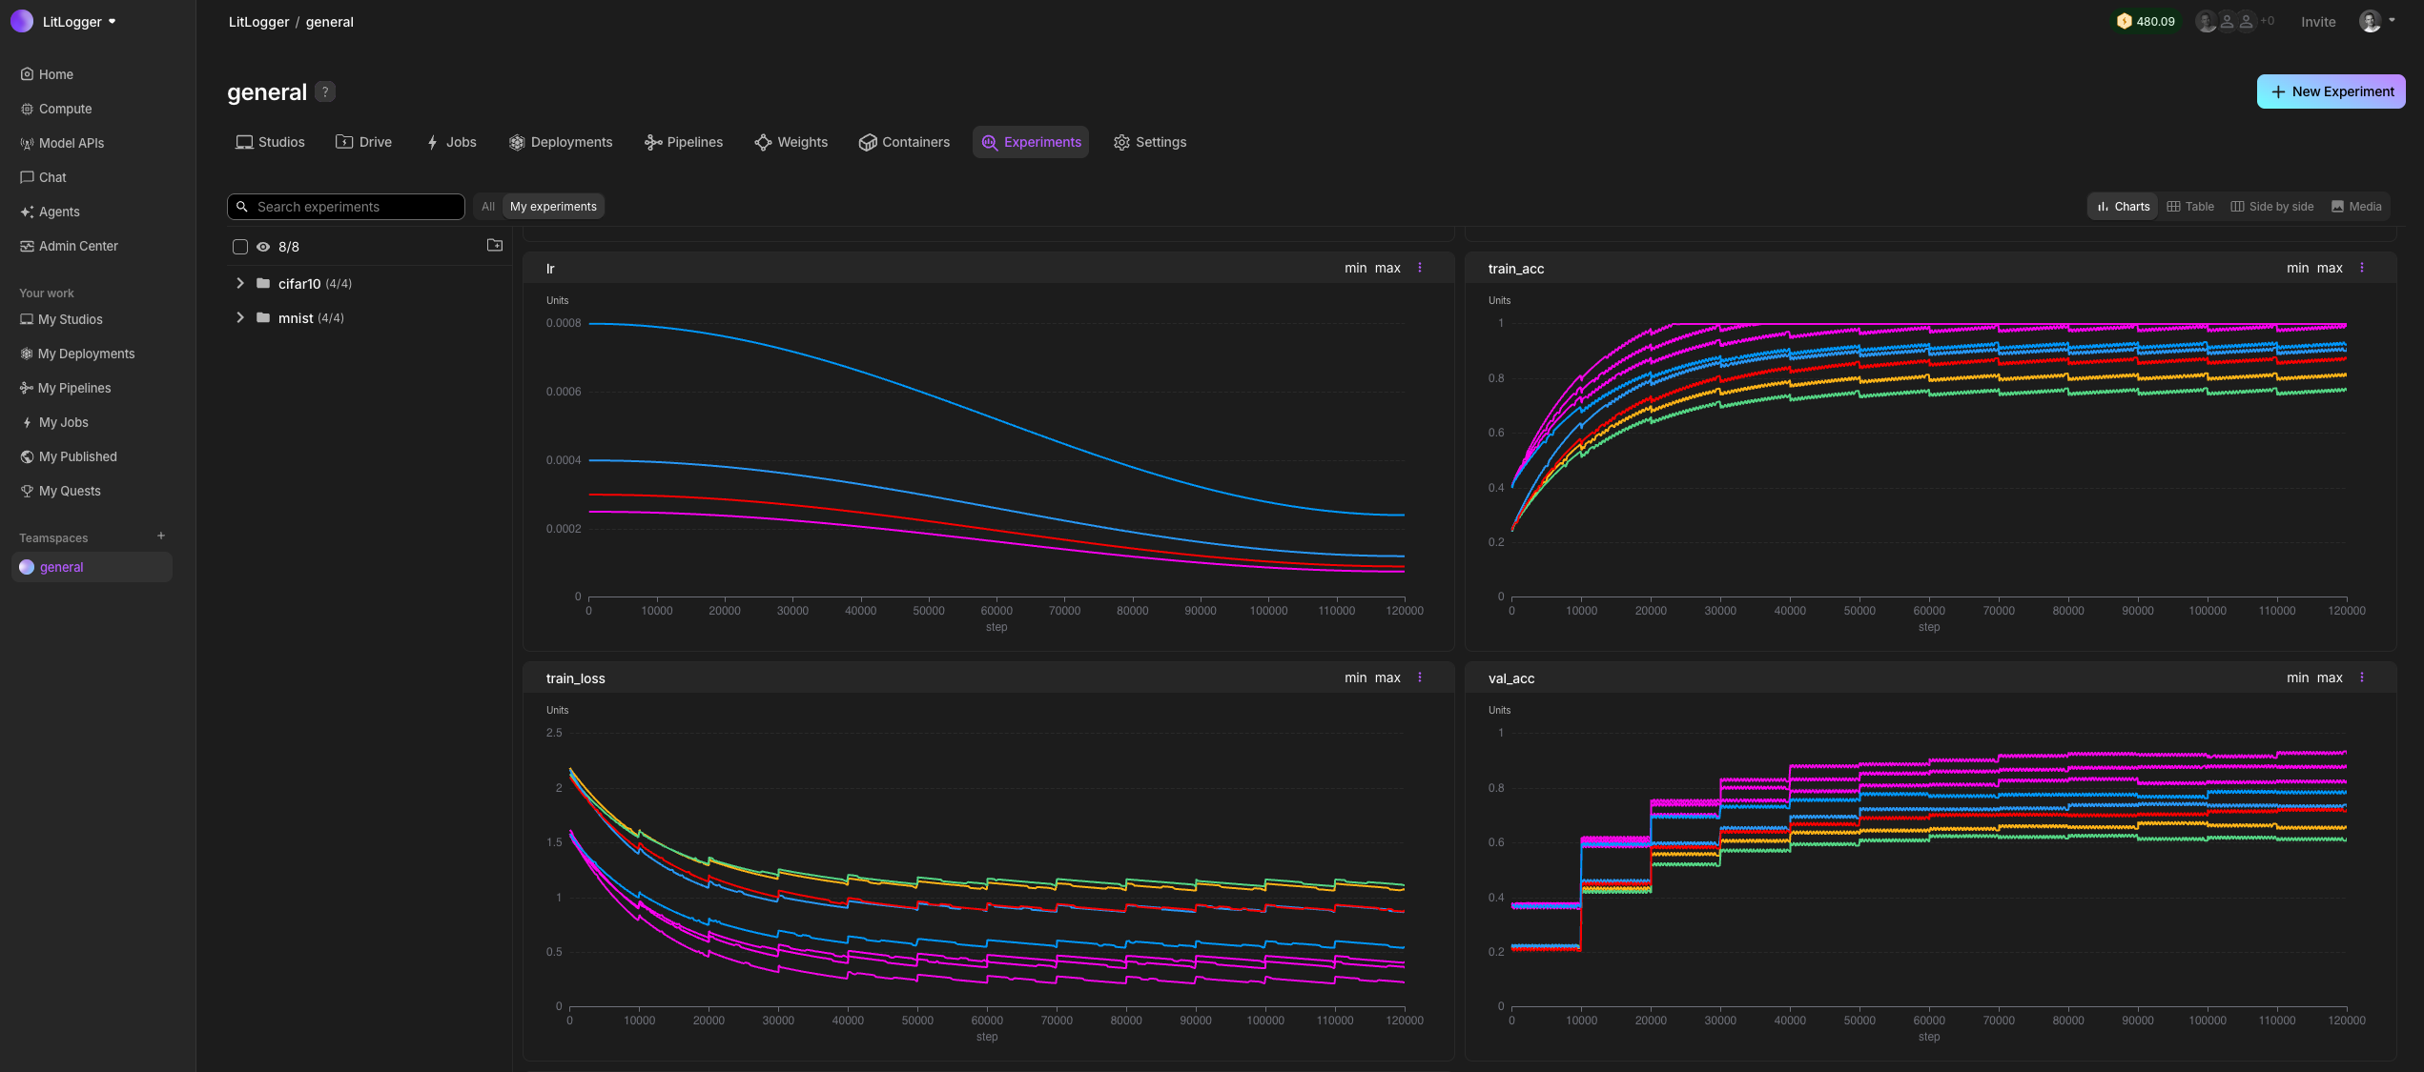
Task: Click the credits balance coin icon
Action: (2124, 21)
